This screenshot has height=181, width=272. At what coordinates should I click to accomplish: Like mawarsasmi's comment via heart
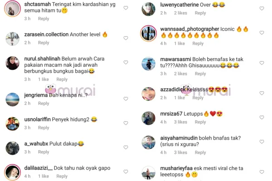262,63
